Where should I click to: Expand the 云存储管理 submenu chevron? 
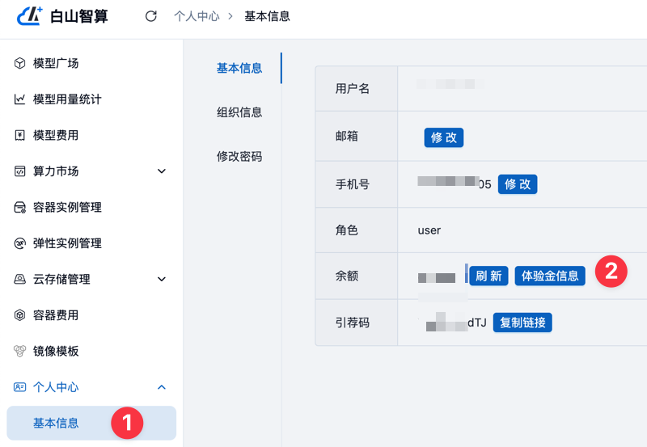pos(162,280)
